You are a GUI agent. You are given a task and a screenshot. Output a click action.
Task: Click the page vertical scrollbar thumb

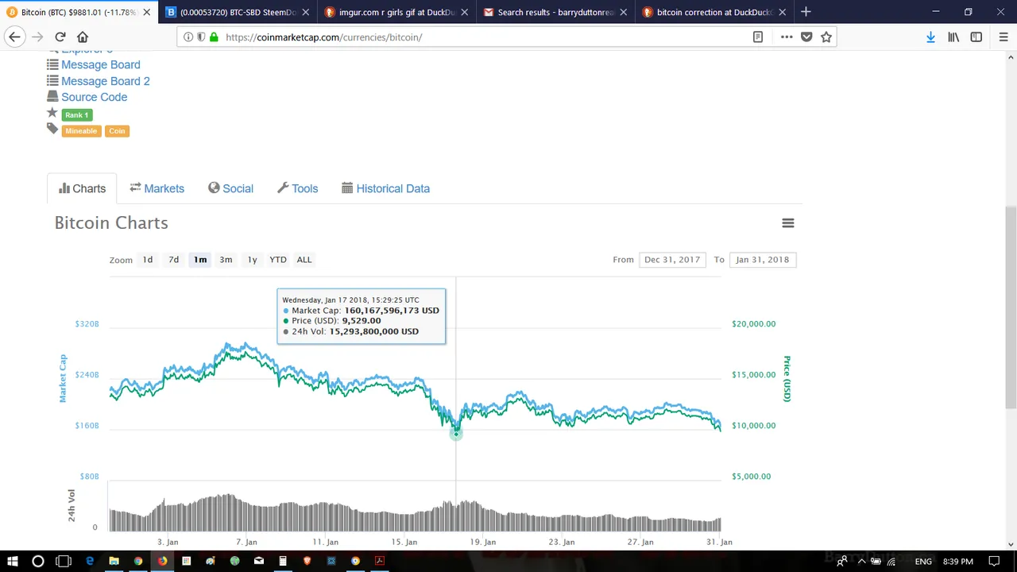(x=1011, y=307)
